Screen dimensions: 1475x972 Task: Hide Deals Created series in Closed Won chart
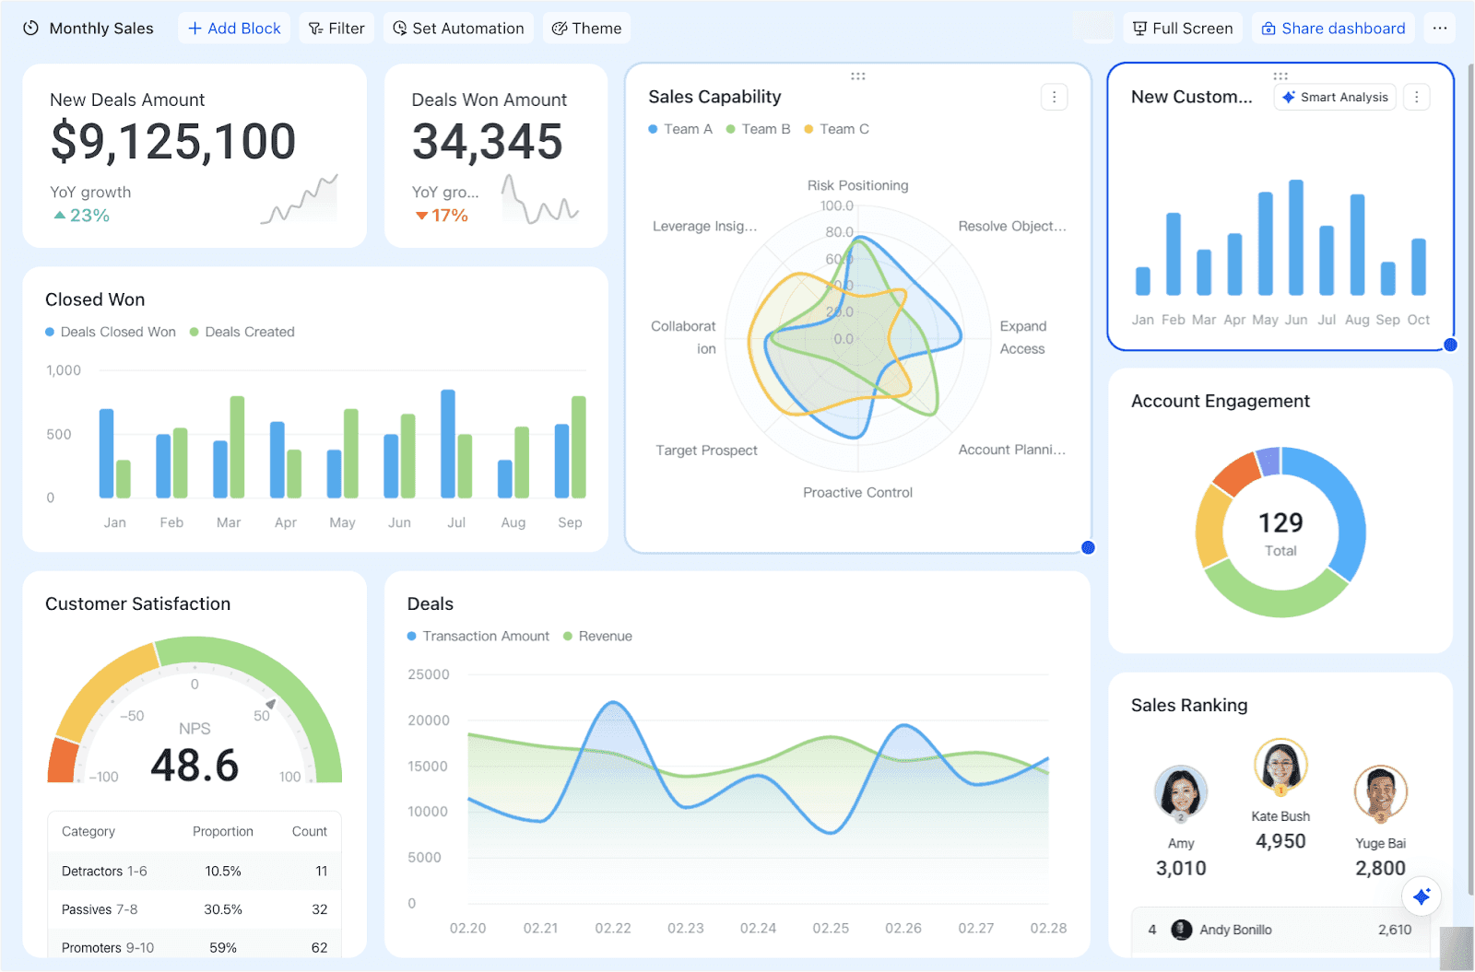click(x=242, y=332)
